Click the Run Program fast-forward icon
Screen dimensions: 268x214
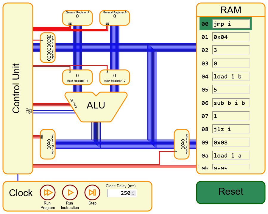click(x=48, y=193)
